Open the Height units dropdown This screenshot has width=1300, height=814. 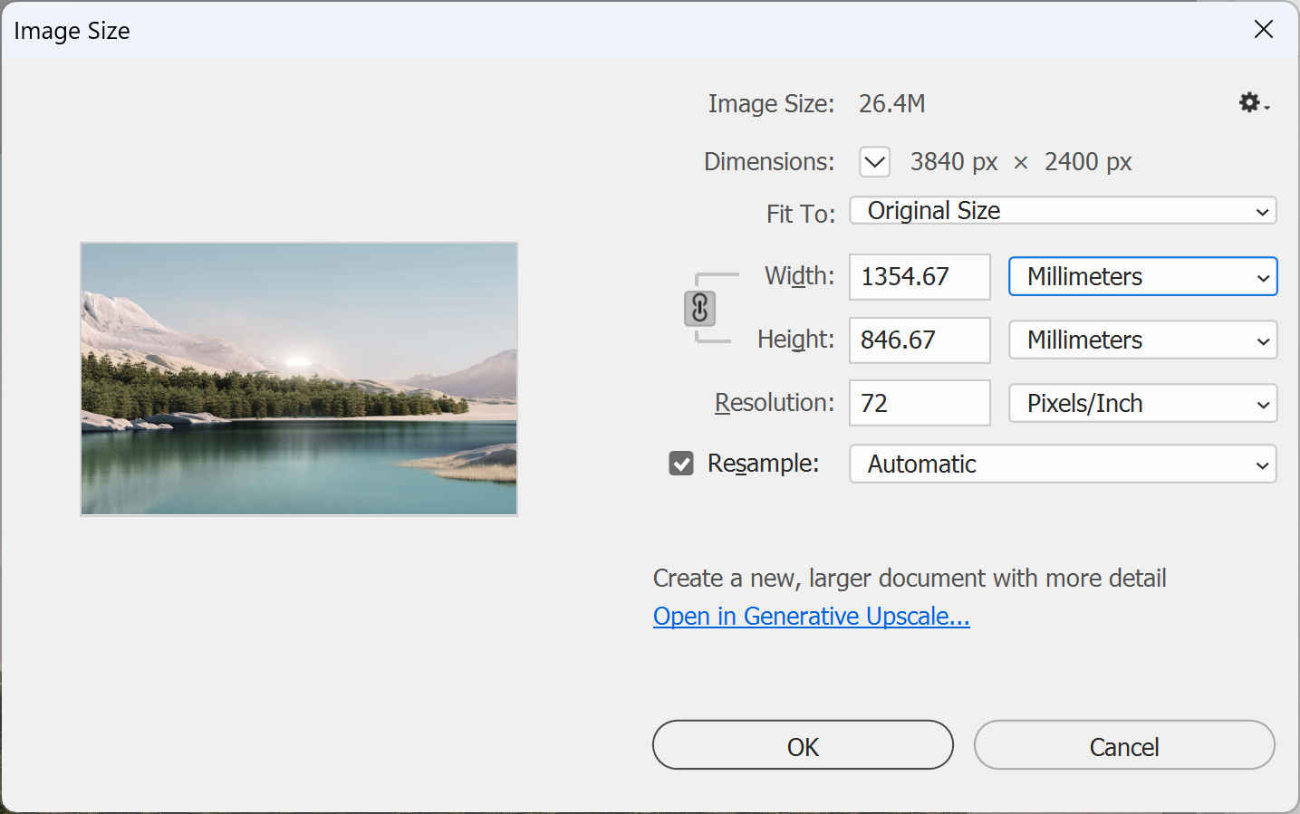(x=1143, y=340)
